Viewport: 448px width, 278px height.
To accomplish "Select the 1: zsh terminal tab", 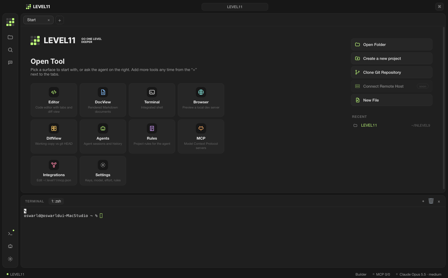I will point(56,201).
